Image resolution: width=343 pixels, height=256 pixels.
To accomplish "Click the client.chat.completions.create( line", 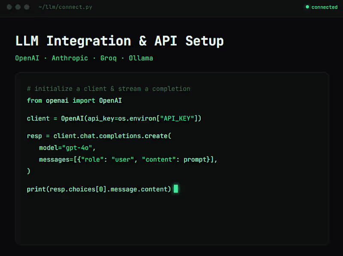I will 99,136.
